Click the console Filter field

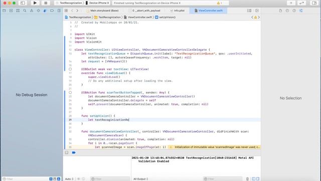point(222,179)
